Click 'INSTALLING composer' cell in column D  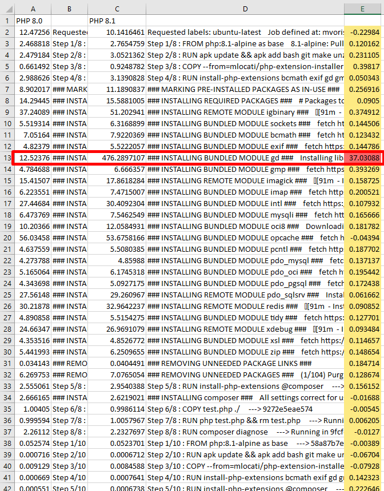point(245,398)
